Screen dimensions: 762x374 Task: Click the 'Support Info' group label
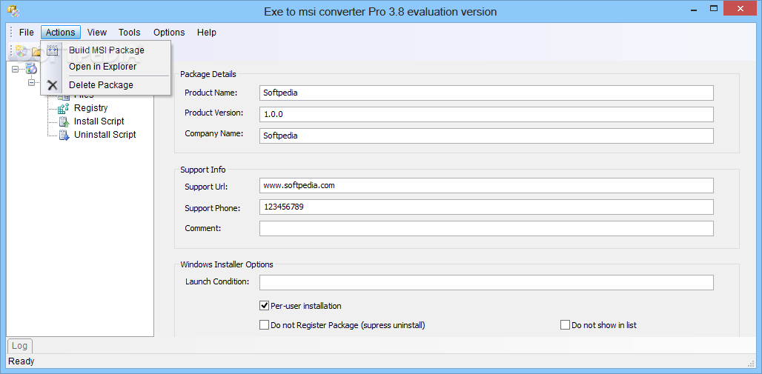[x=202, y=170]
